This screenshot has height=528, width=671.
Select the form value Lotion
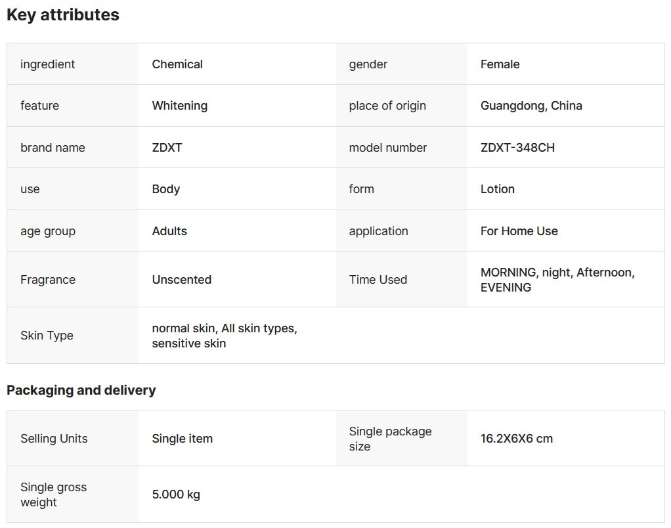(497, 189)
